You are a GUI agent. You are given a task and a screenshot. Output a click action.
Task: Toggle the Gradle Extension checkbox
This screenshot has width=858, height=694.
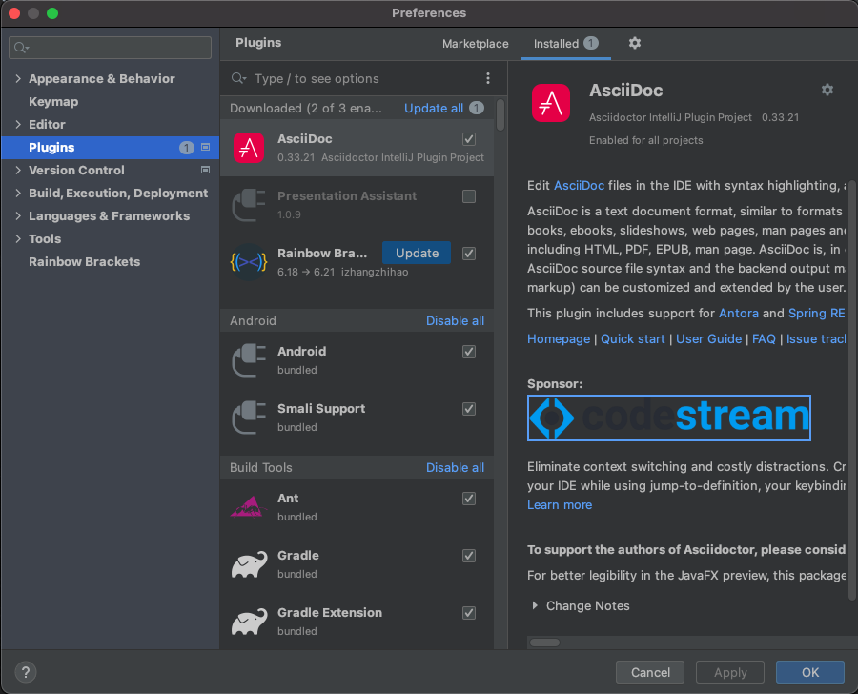(469, 613)
